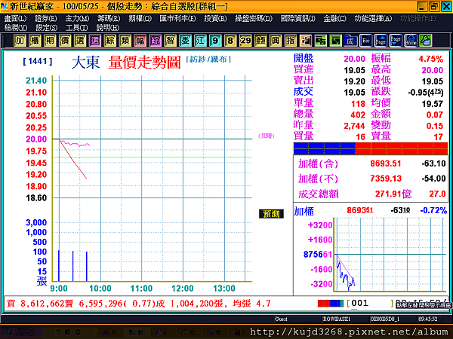Click the 額 toolbar icon
The image size is (453, 339).
click(x=260, y=41)
